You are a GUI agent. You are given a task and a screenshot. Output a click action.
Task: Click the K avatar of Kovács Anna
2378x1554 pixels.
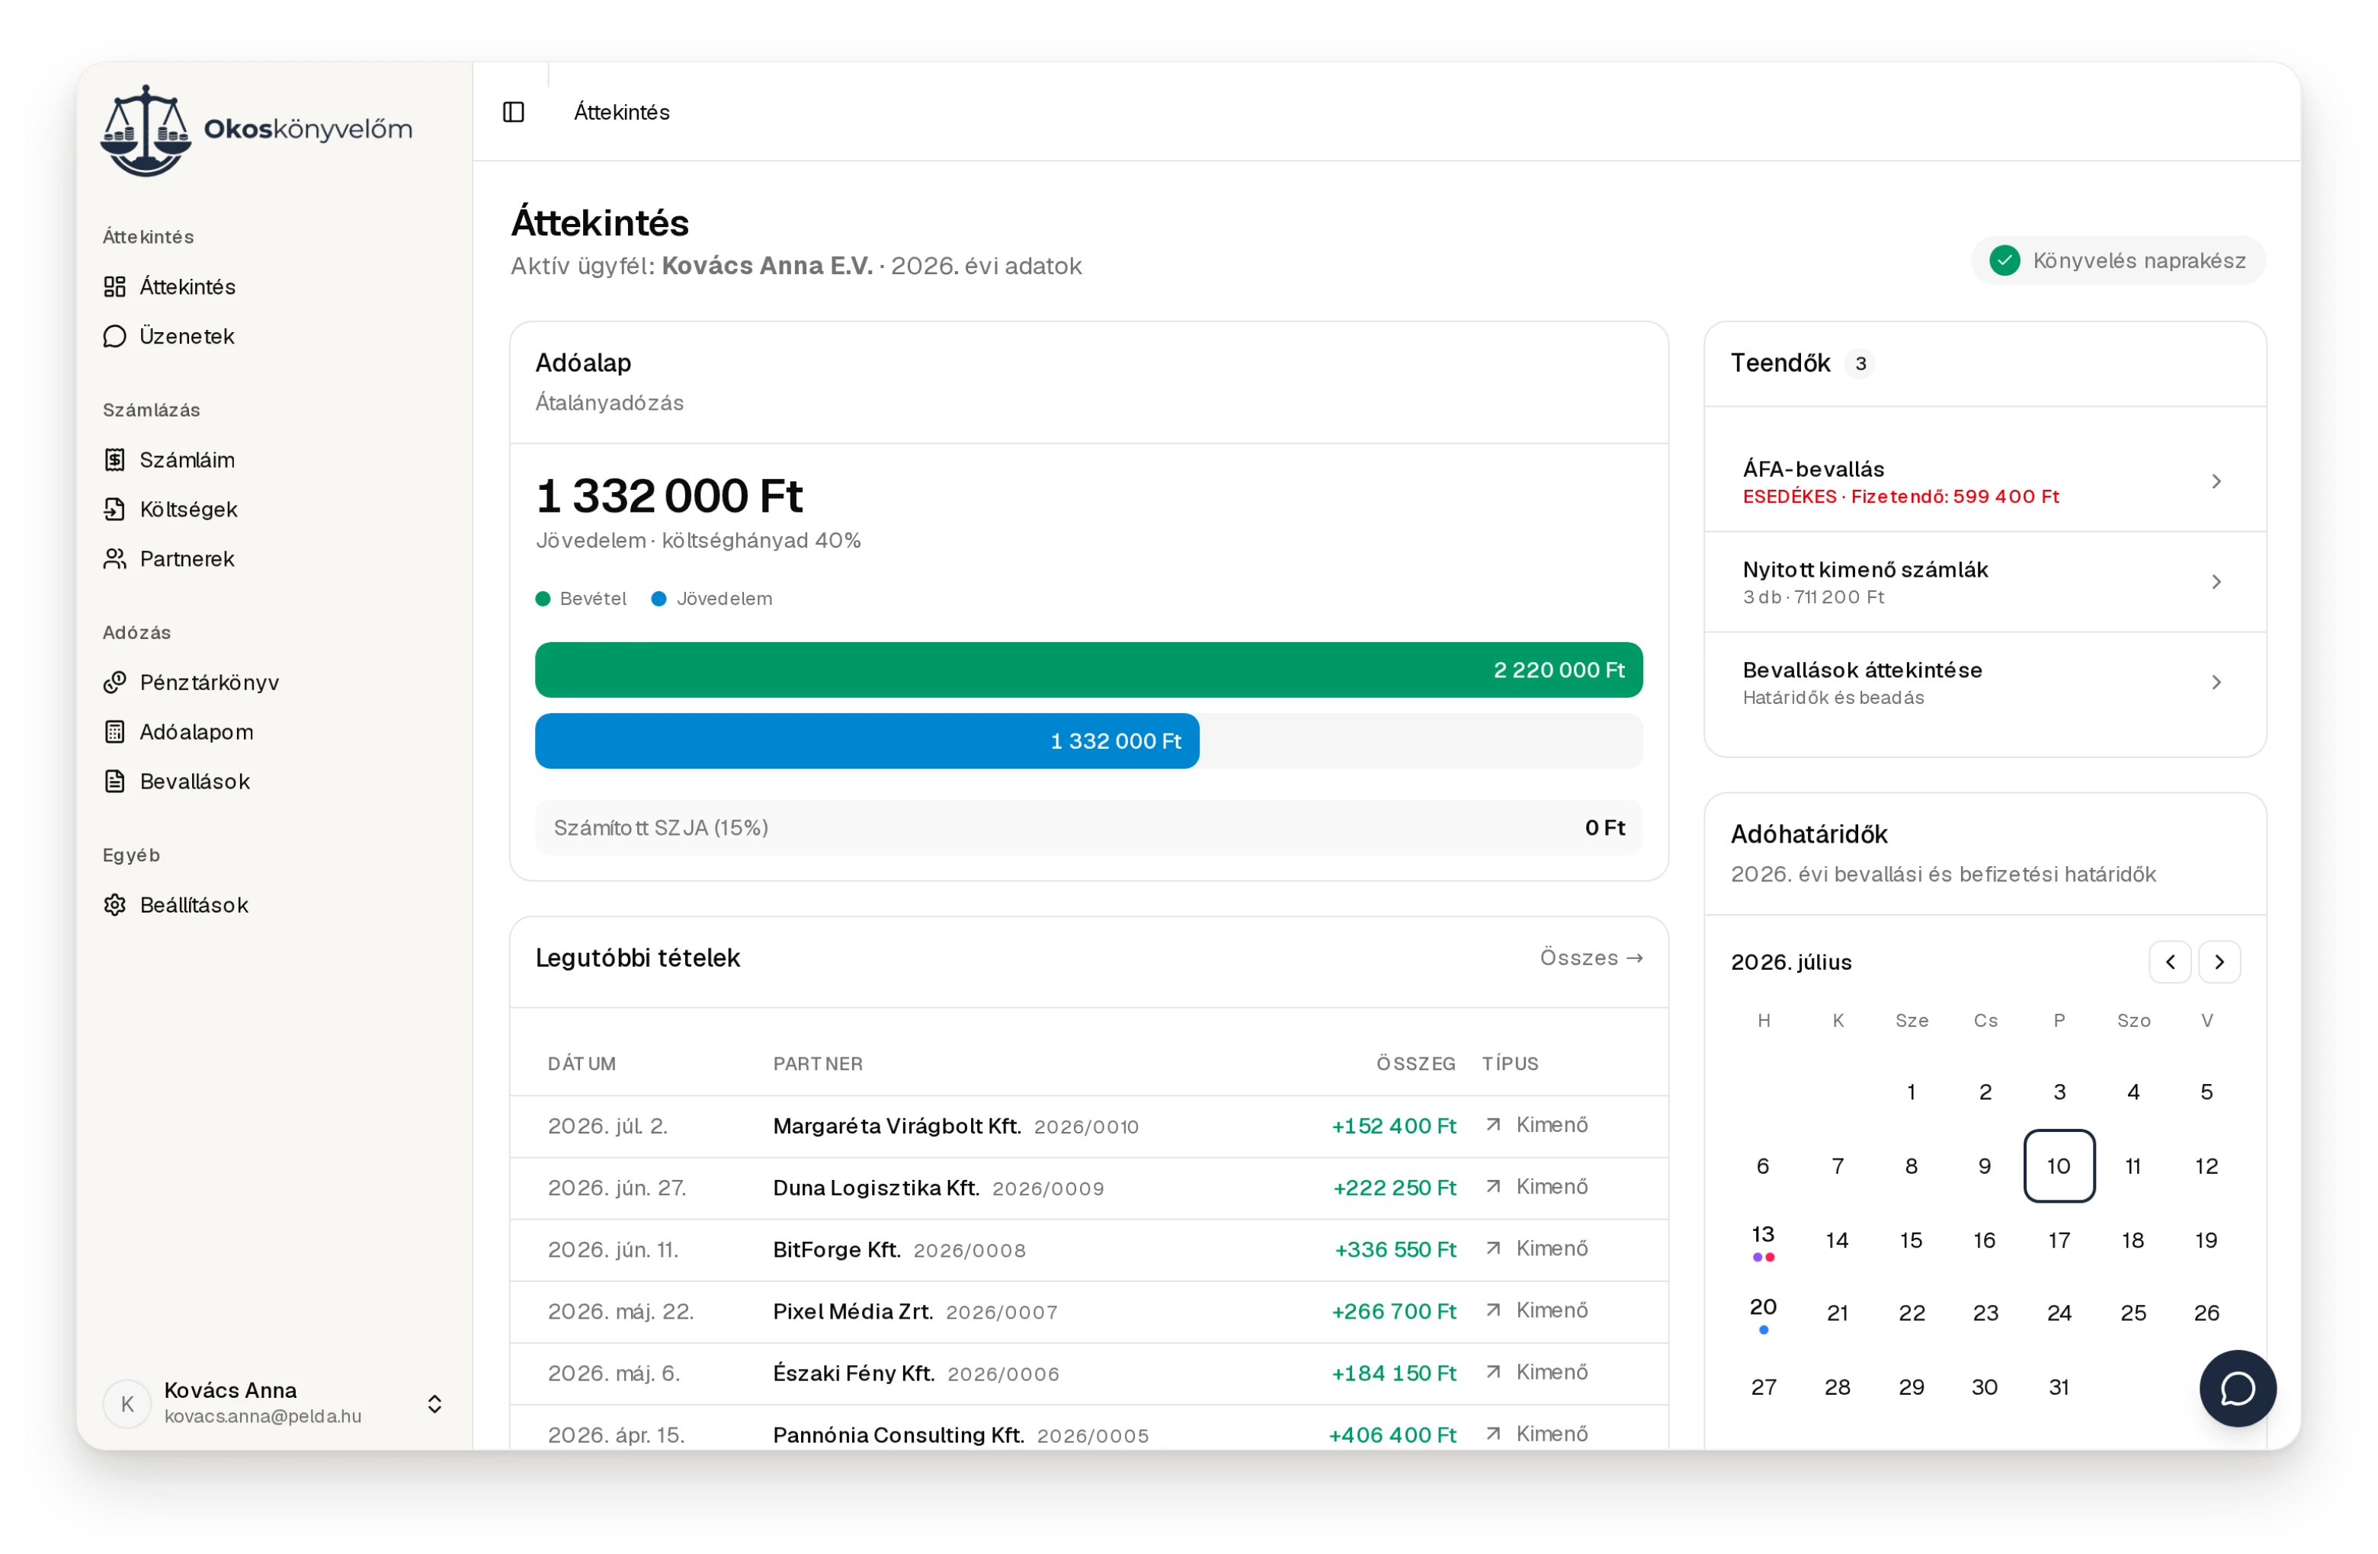tap(127, 1403)
